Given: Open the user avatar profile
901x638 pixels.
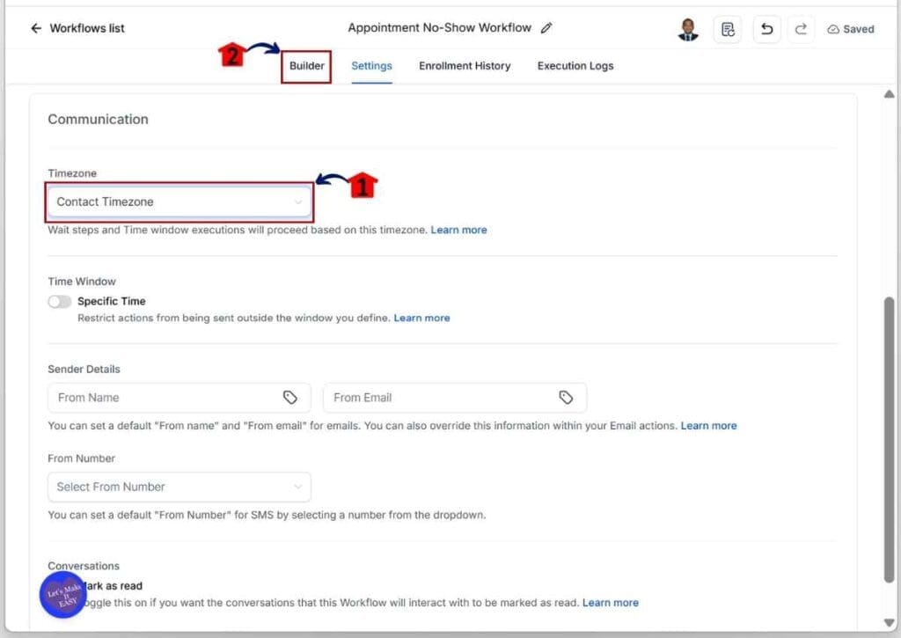Looking at the screenshot, I should point(688,29).
